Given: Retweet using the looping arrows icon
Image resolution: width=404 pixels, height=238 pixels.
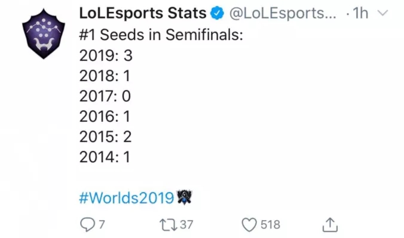Looking at the screenshot, I should [169, 225].
